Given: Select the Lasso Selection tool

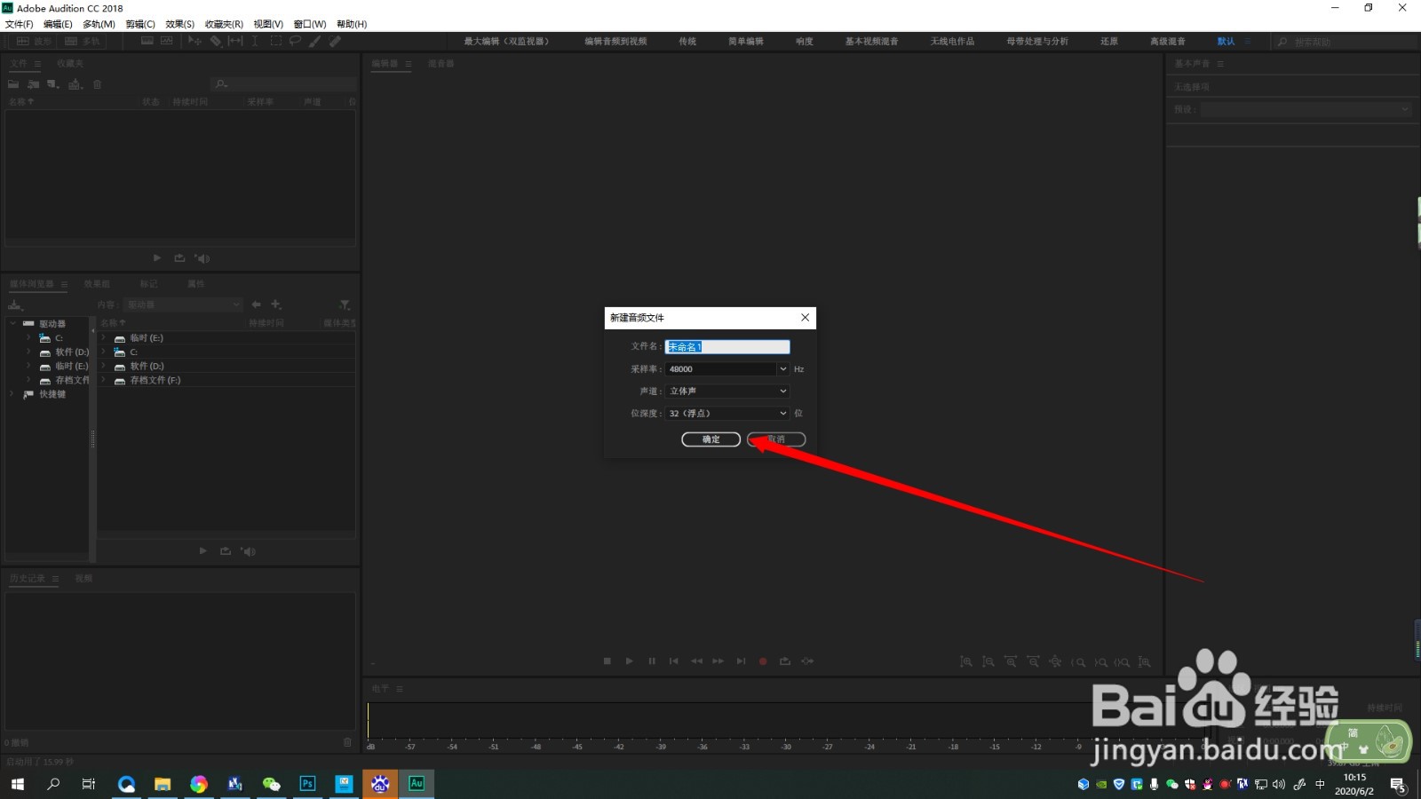Looking at the screenshot, I should pos(295,42).
